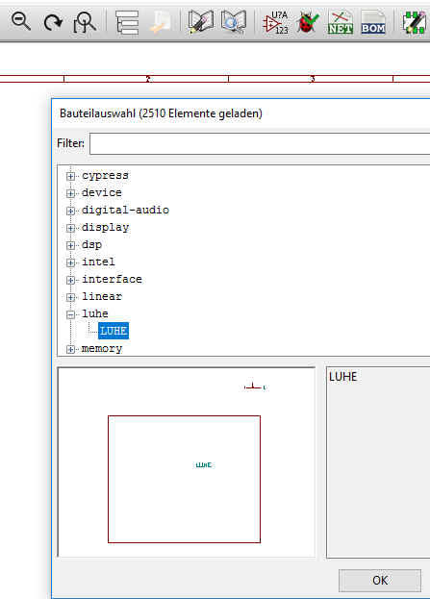Expand the dsp library node
The height and width of the screenshot is (599, 430).
70,245
